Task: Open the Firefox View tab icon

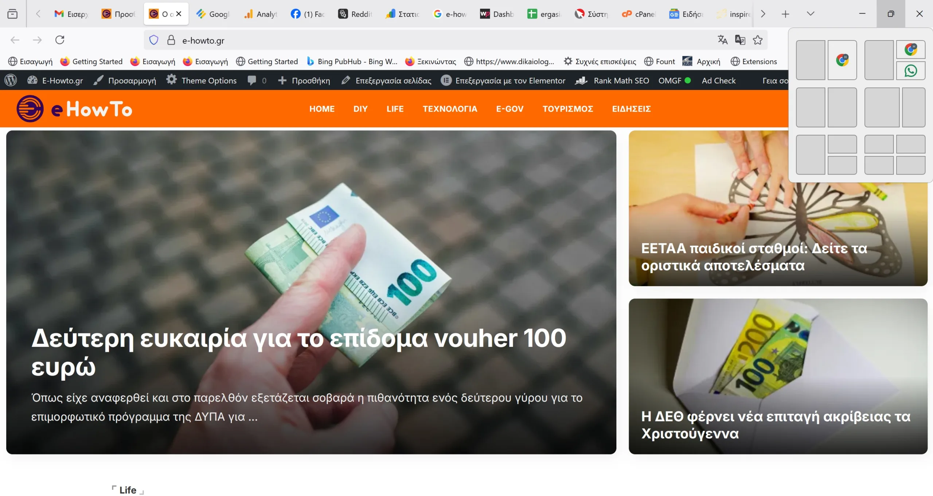Action: click(x=12, y=14)
